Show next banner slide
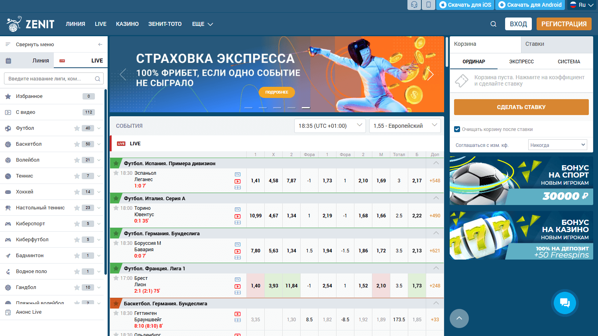Viewport: 598px width, 336px height. [x=431, y=74]
